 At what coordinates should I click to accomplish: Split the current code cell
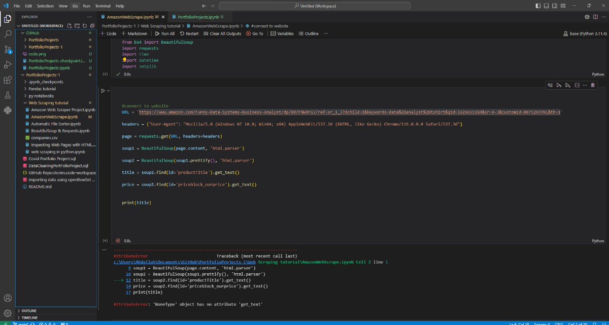[x=577, y=85]
